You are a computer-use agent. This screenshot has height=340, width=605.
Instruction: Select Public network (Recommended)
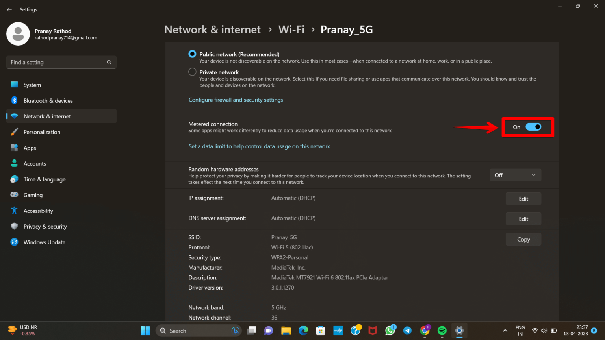point(192,54)
